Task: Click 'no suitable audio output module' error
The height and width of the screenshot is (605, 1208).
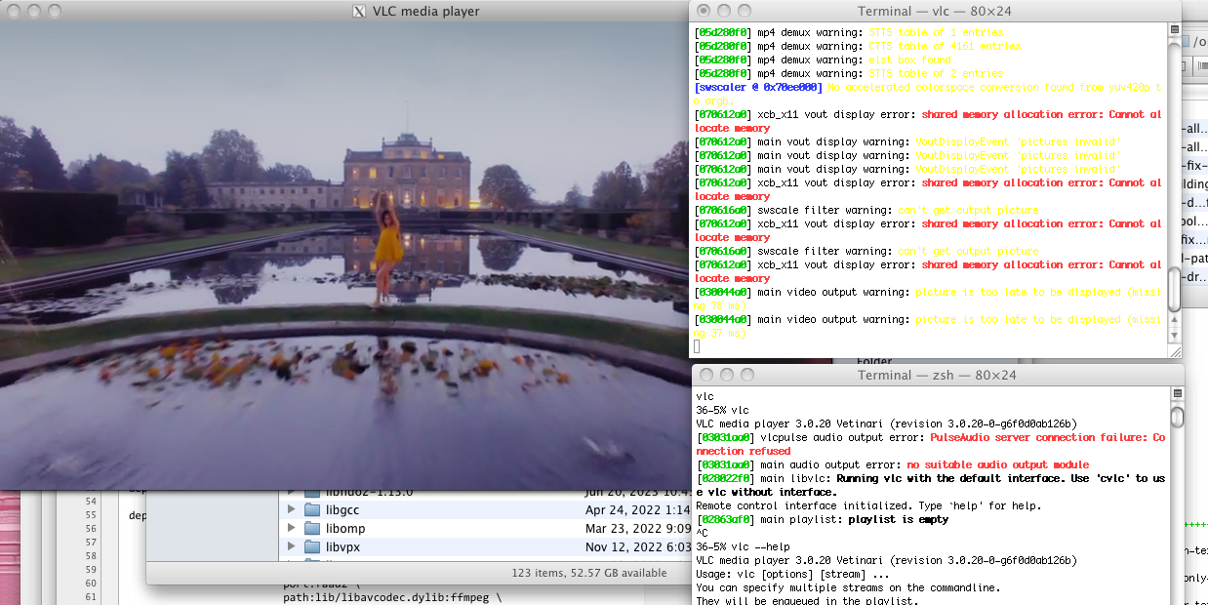Action: (x=997, y=465)
